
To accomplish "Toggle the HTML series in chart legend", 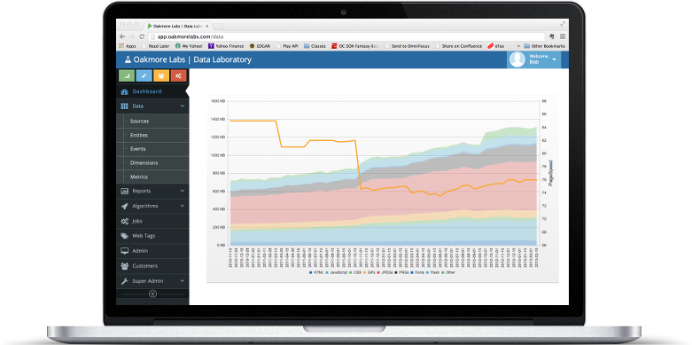I will point(317,272).
